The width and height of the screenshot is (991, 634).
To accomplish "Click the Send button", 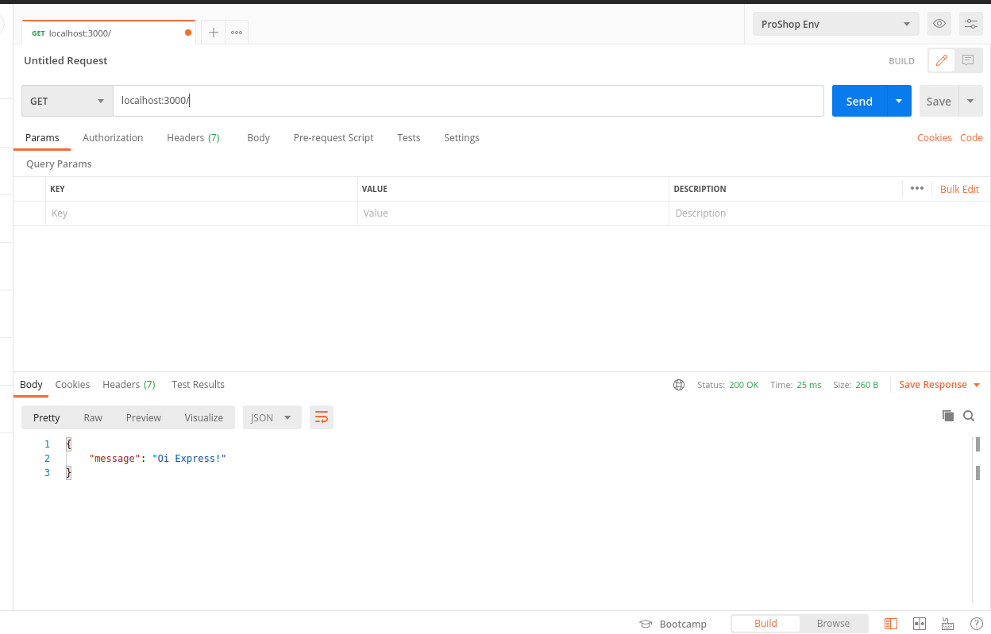I will point(858,101).
